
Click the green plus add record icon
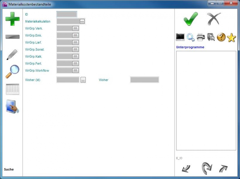12,19
